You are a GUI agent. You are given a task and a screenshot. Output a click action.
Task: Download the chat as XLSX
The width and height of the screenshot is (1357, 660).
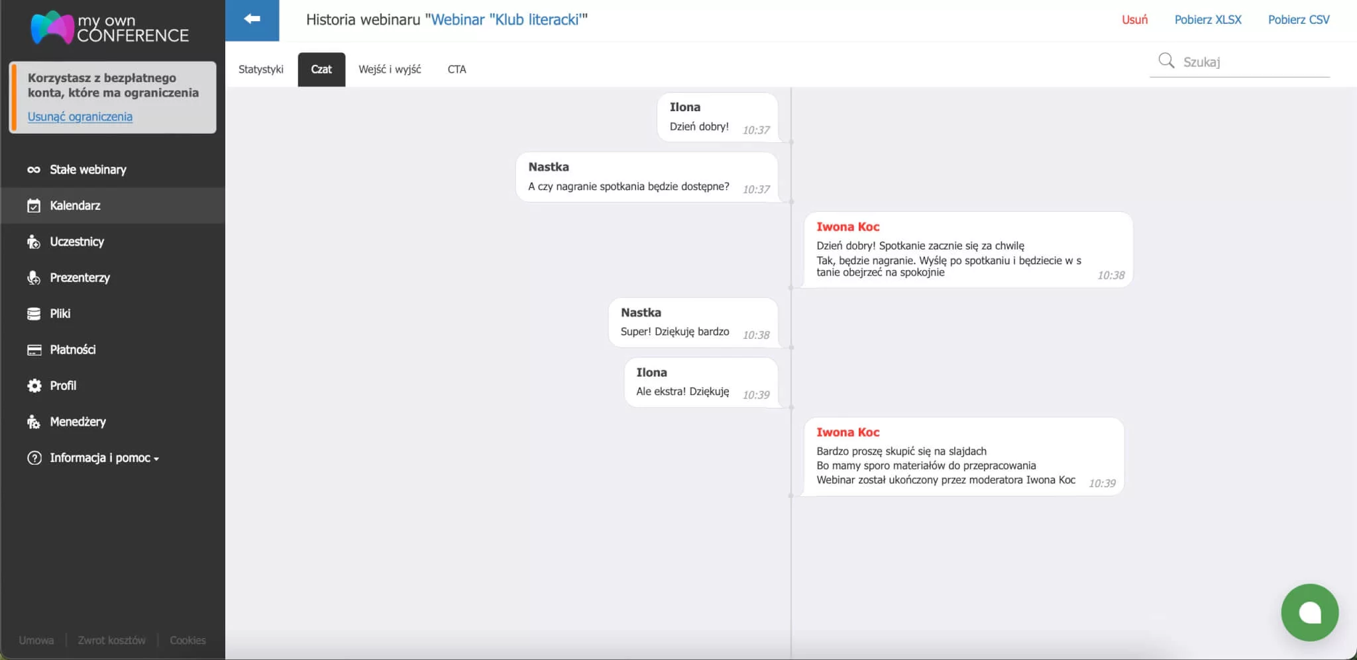1208,19
